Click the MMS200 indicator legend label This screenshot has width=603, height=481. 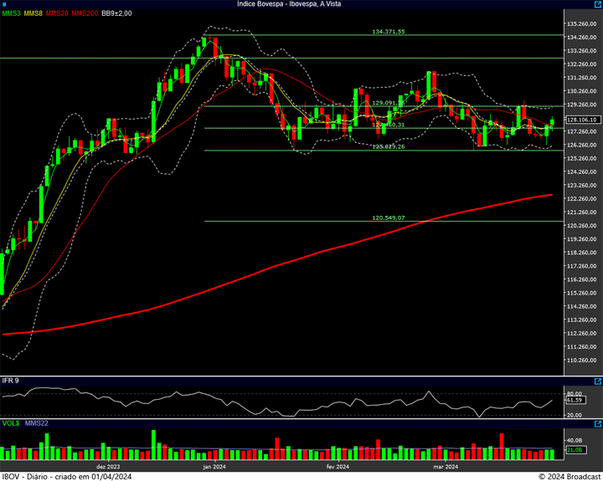tap(84, 14)
